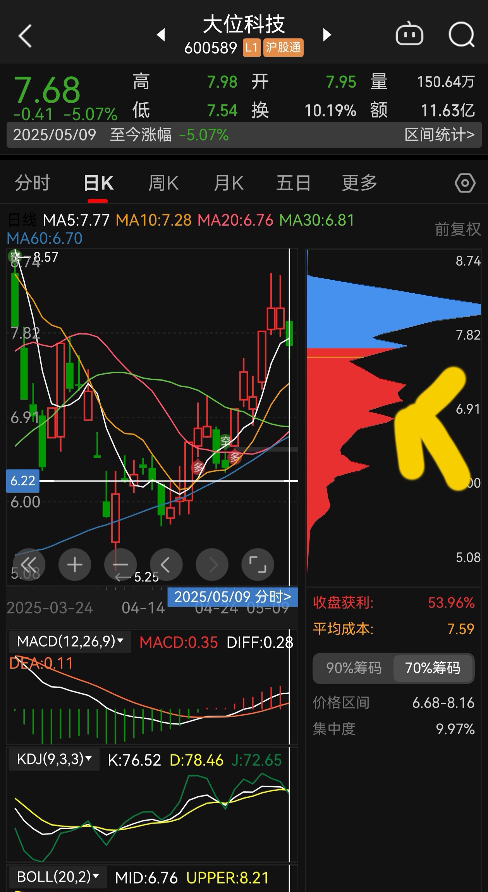This screenshot has height=892, width=488.
Task: Select the 周K tab
Action: click(x=163, y=183)
